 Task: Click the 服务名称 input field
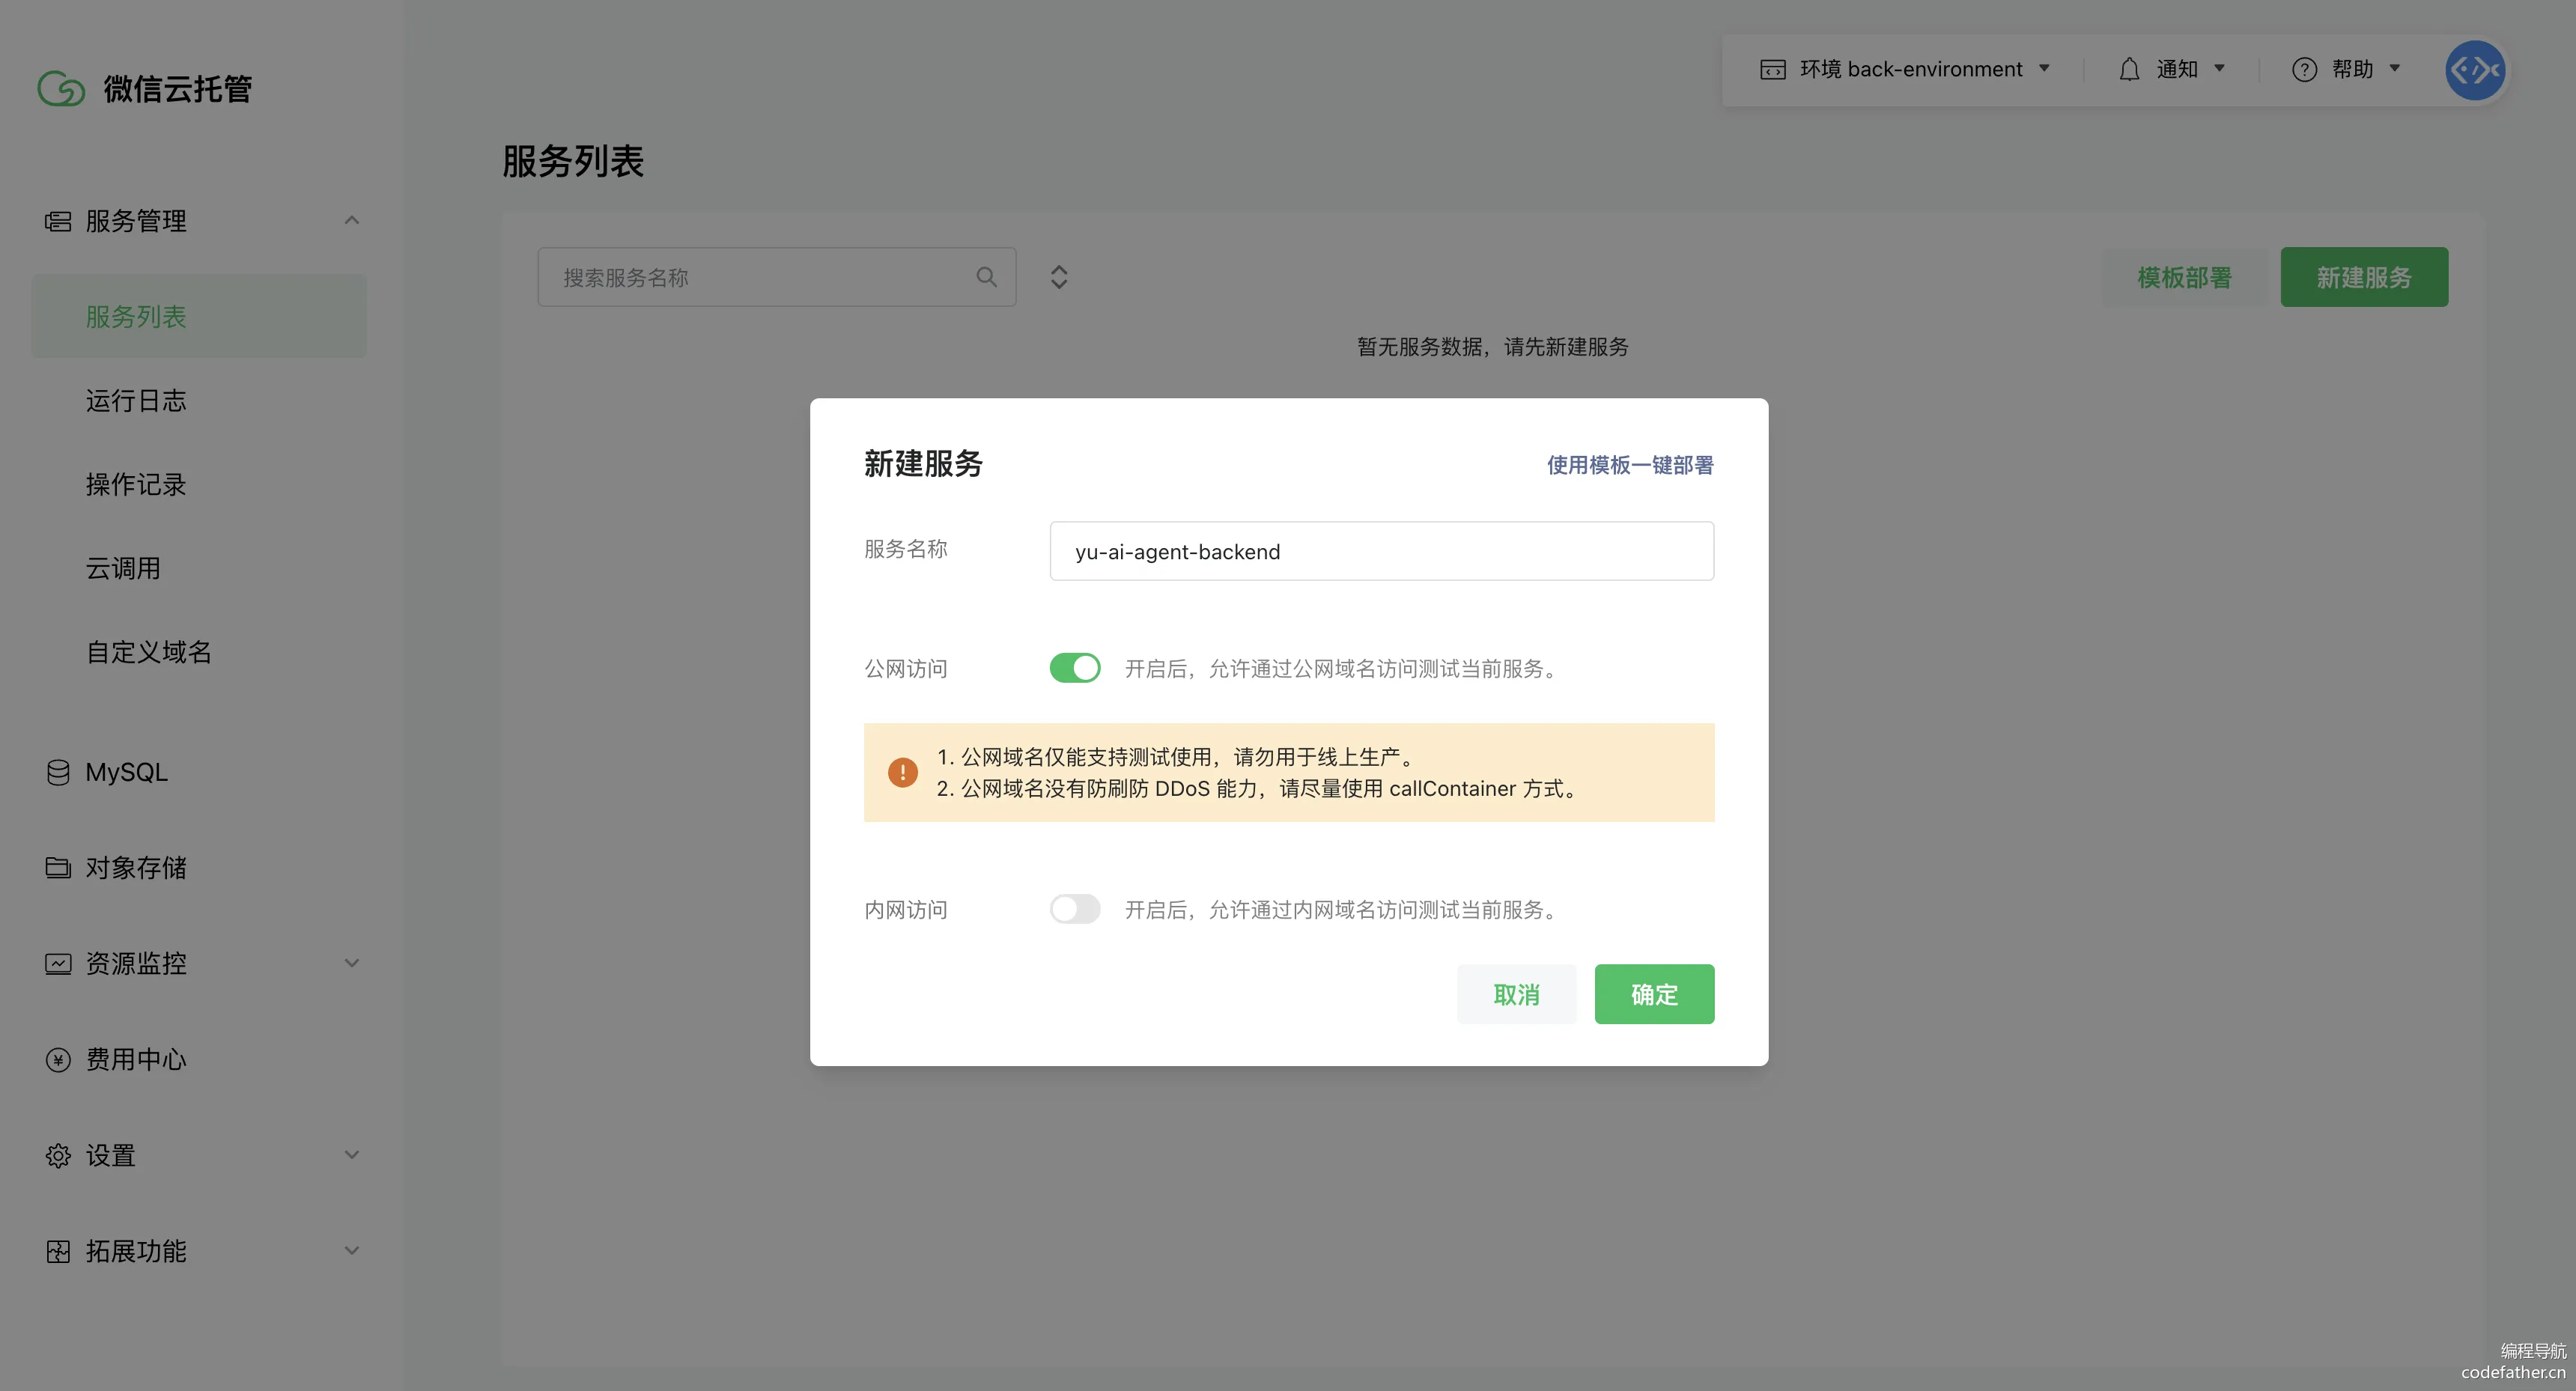coord(1381,551)
